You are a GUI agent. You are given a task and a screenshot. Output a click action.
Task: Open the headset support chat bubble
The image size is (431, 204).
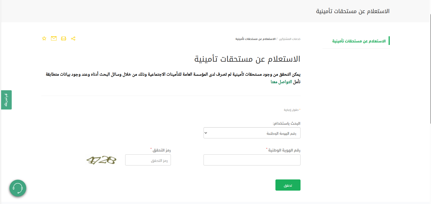[x=18, y=188]
